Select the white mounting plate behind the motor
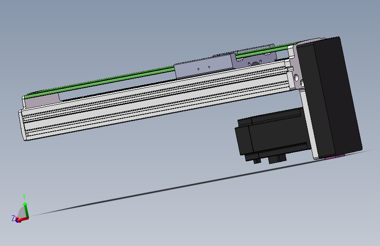This screenshot has width=380, height=246. coord(309,126)
